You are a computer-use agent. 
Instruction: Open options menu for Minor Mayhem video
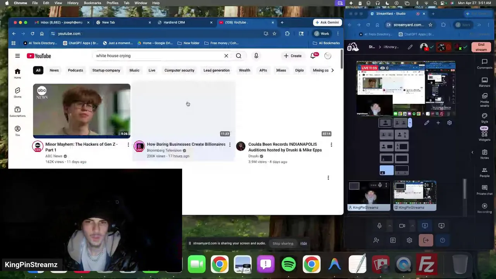click(128, 145)
